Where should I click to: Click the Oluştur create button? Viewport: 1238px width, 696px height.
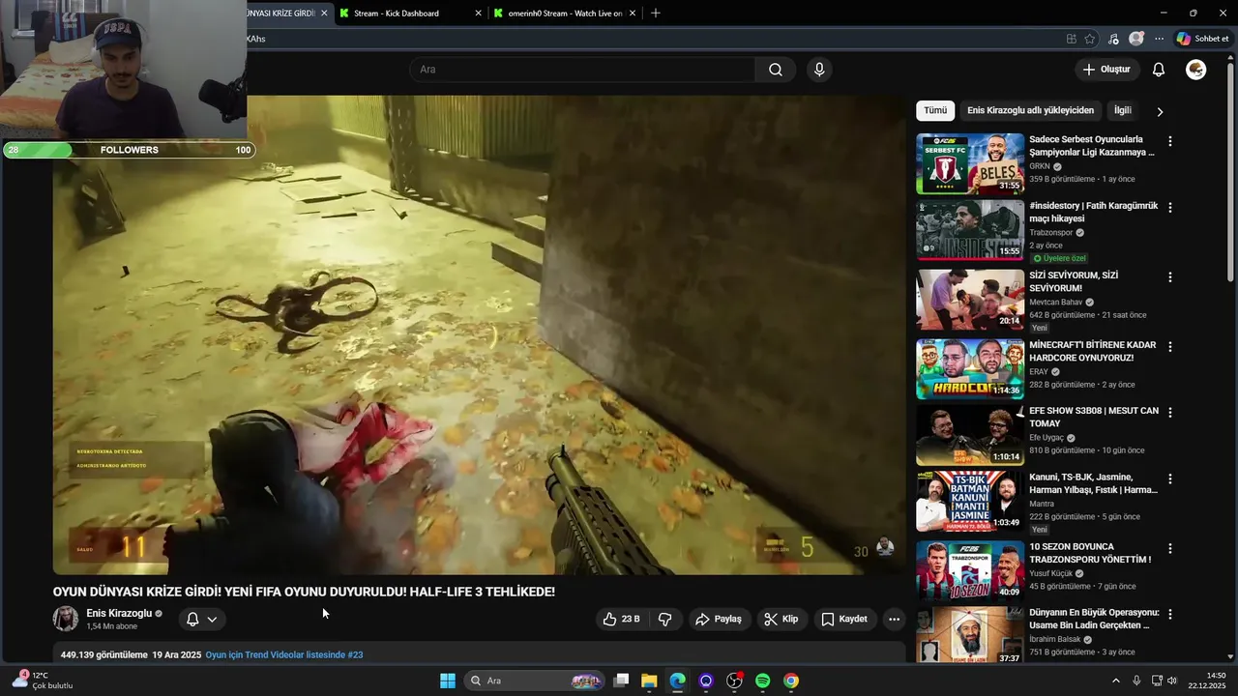click(x=1106, y=70)
